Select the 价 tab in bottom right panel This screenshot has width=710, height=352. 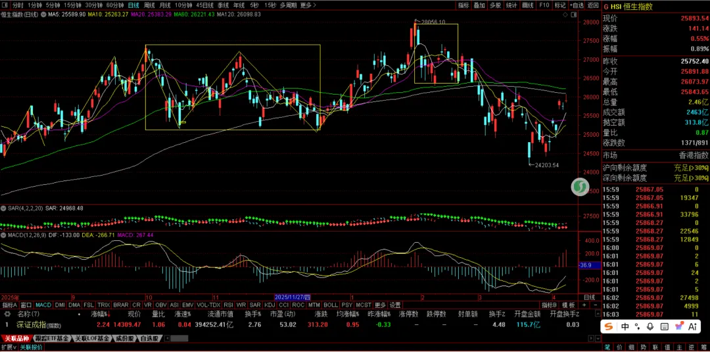point(619,347)
